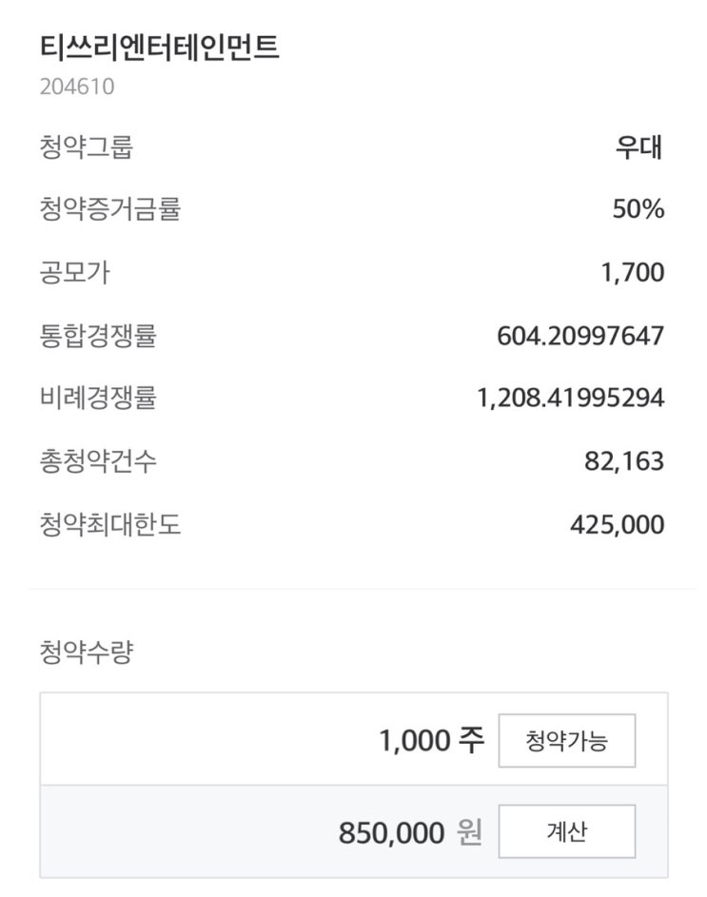Click the 비례경쟁률 label
707x897 pixels.
click(x=98, y=398)
